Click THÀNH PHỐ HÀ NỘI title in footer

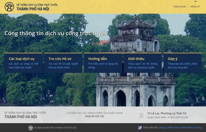pyautogui.click(x=21, y=117)
